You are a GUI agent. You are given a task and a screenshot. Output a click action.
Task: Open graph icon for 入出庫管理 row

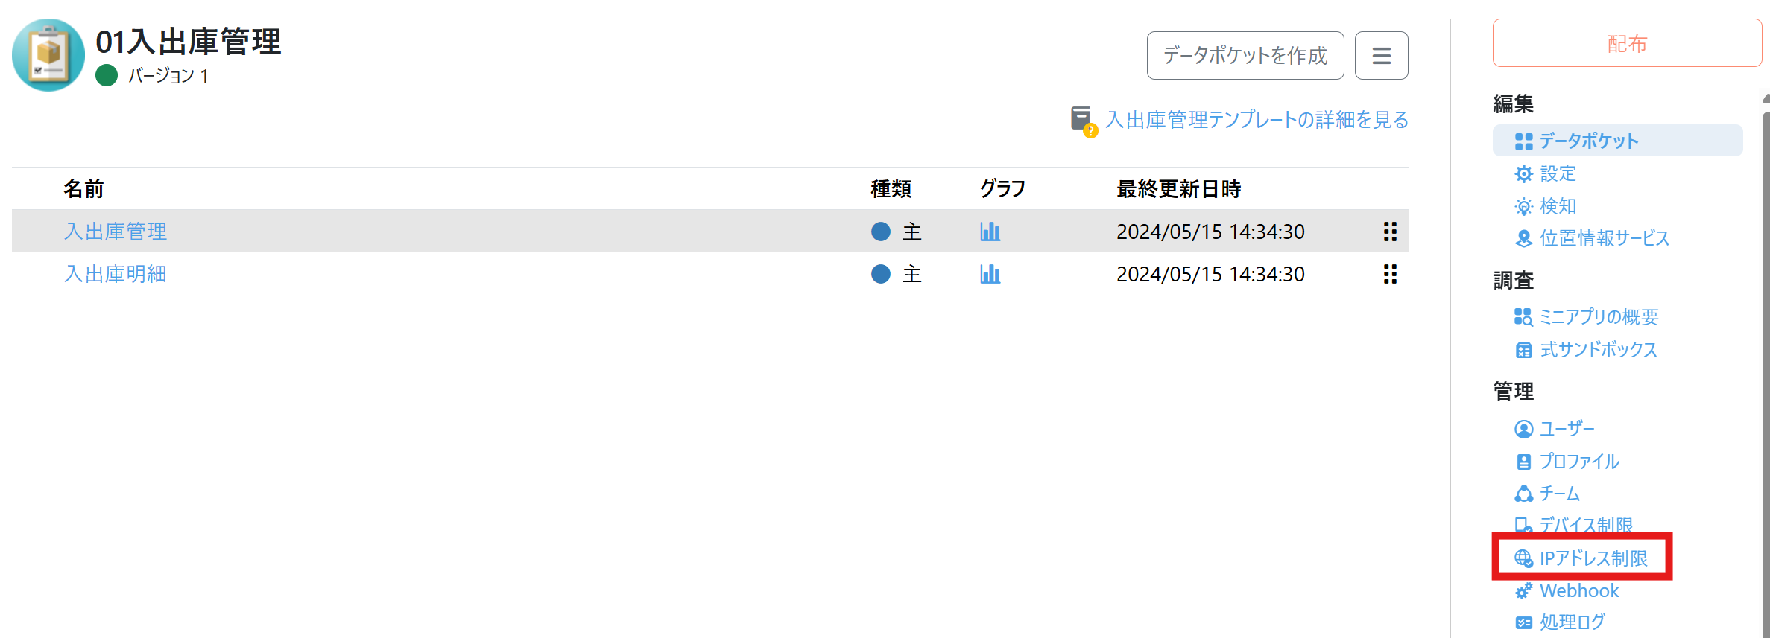[x=990, y=232]
